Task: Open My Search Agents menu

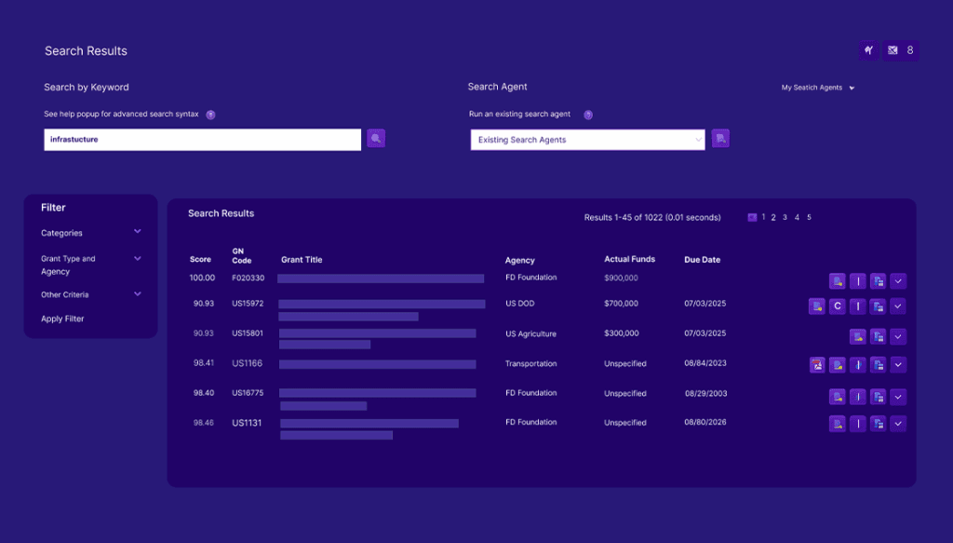Action: click(818, 88)
